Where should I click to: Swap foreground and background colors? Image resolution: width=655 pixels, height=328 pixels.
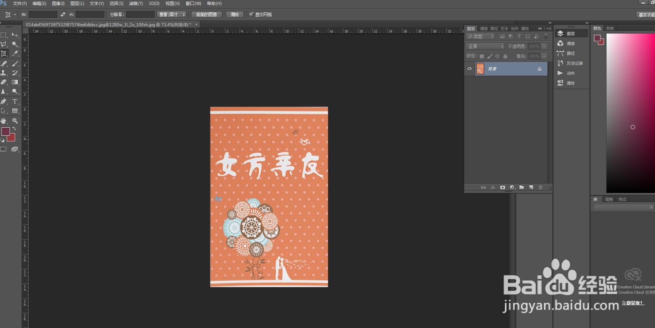click(14, 128)
